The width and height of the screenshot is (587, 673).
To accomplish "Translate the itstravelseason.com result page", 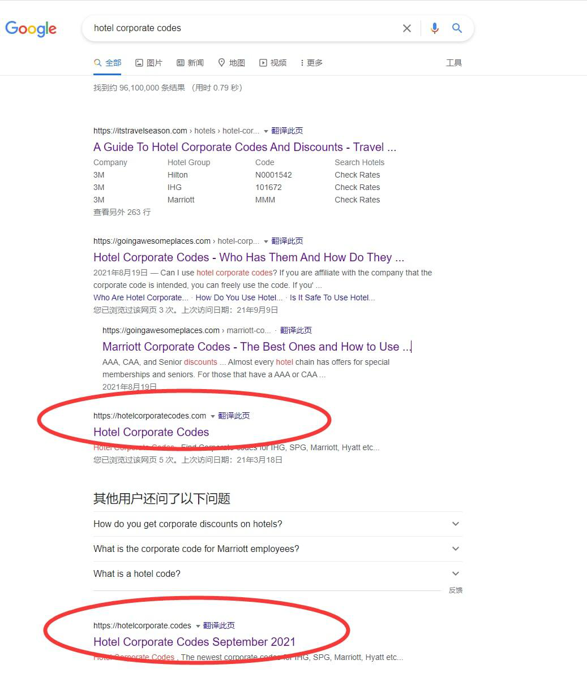I will [x=287, y=131].
